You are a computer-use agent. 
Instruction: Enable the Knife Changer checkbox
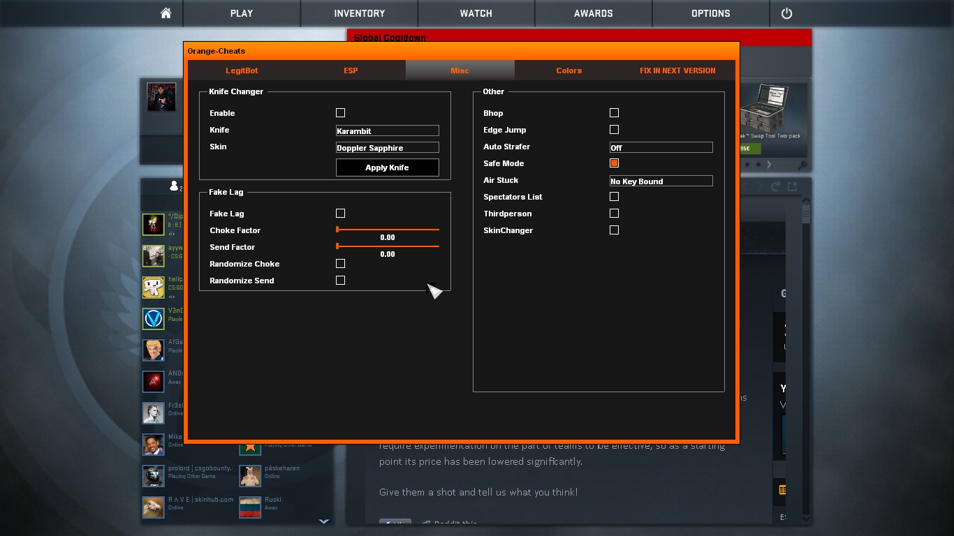340,112
